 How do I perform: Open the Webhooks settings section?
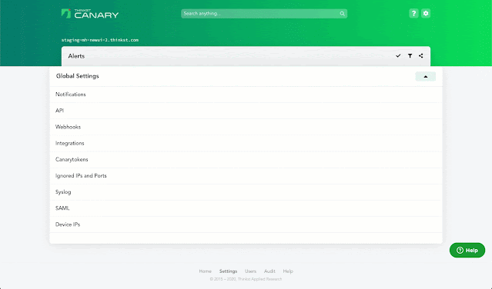click(246, 127)
